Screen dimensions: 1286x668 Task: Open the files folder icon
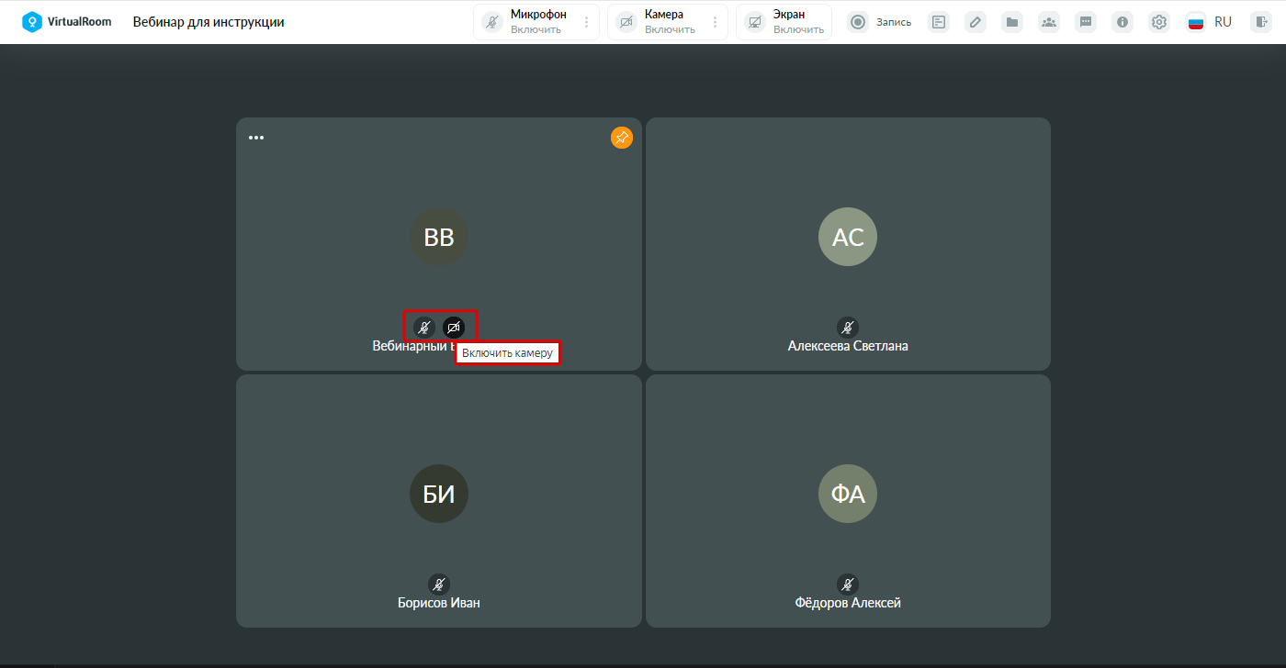[1012, 22]
